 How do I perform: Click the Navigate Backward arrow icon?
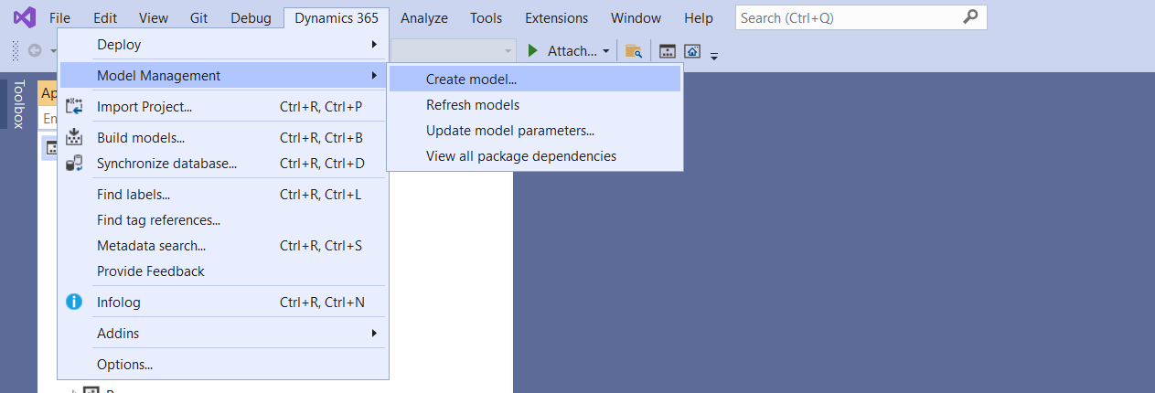point(35,50)
